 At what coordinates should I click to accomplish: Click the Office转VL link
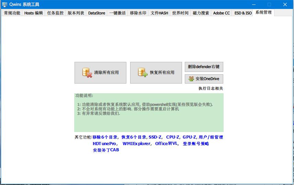click(x=166, y=143)
